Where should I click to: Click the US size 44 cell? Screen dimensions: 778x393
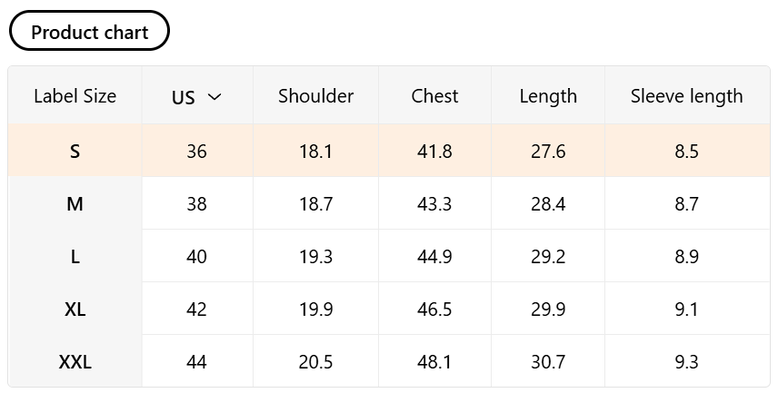coord(196,362)
